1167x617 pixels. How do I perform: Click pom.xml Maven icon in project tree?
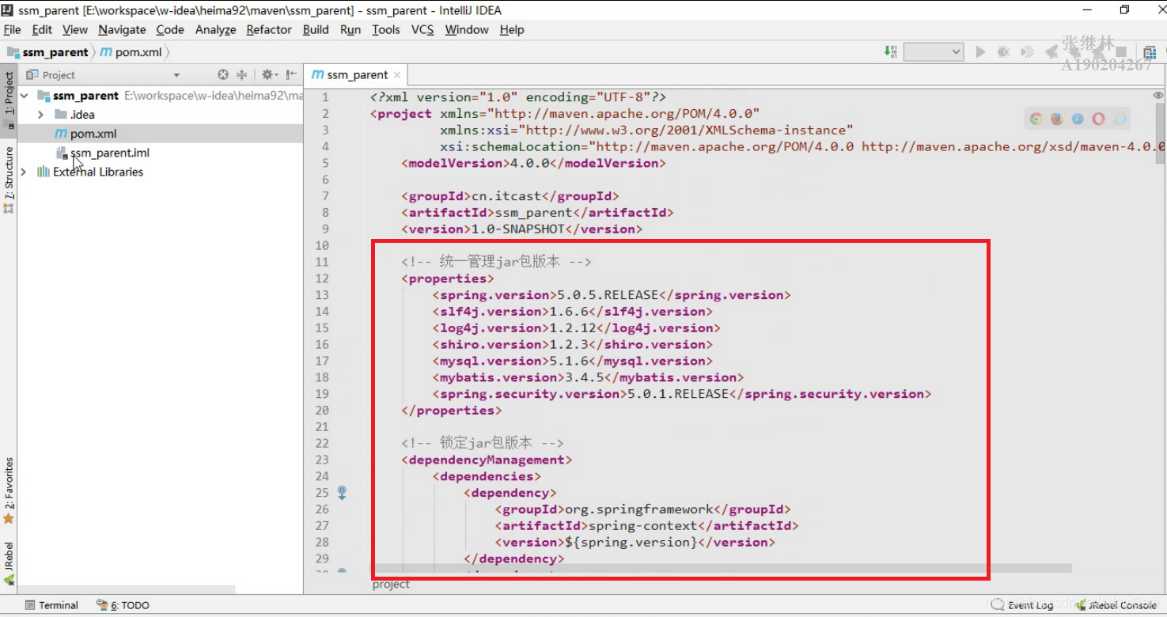pos(61,134)
